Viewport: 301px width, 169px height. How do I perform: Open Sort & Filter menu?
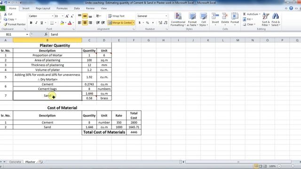coord(266,20)
